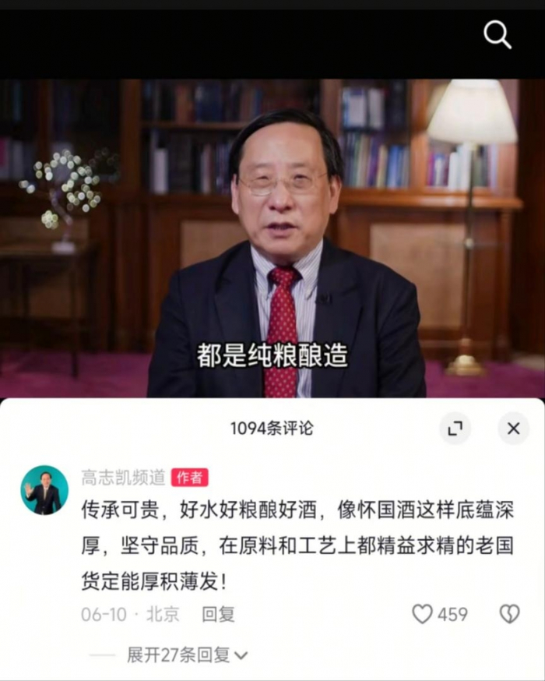Tap the 459 like count

(452, 614)
